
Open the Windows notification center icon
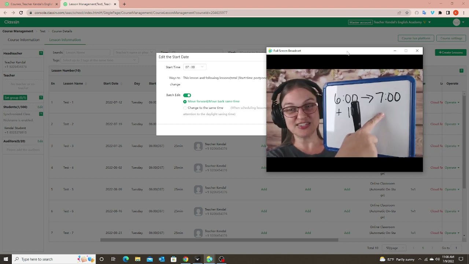pyautogui.click(x=461, y=259)
